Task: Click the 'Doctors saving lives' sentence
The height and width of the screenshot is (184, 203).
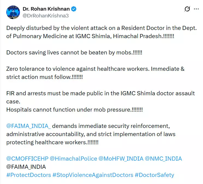Action: (74, 53)
